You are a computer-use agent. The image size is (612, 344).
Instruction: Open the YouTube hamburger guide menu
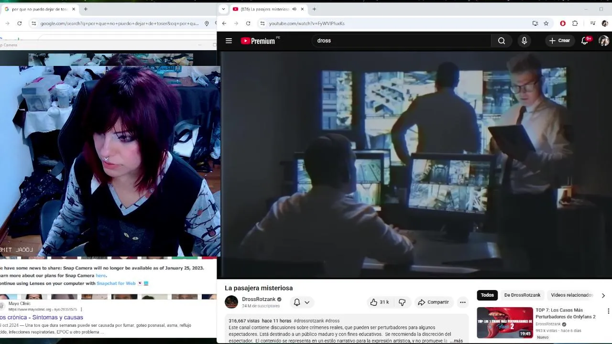[229, 41]
